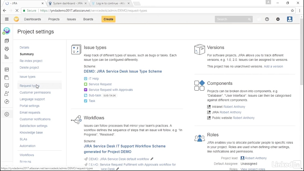
Task: Open Customer permissions setting
Action: pyautogui.click(x=35, y=92)
